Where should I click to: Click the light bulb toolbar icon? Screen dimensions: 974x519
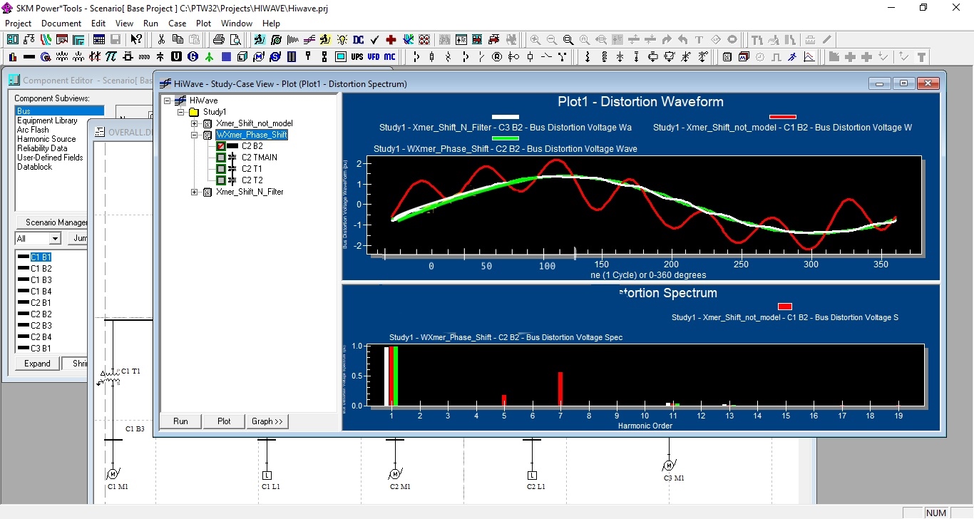point(342,40)
